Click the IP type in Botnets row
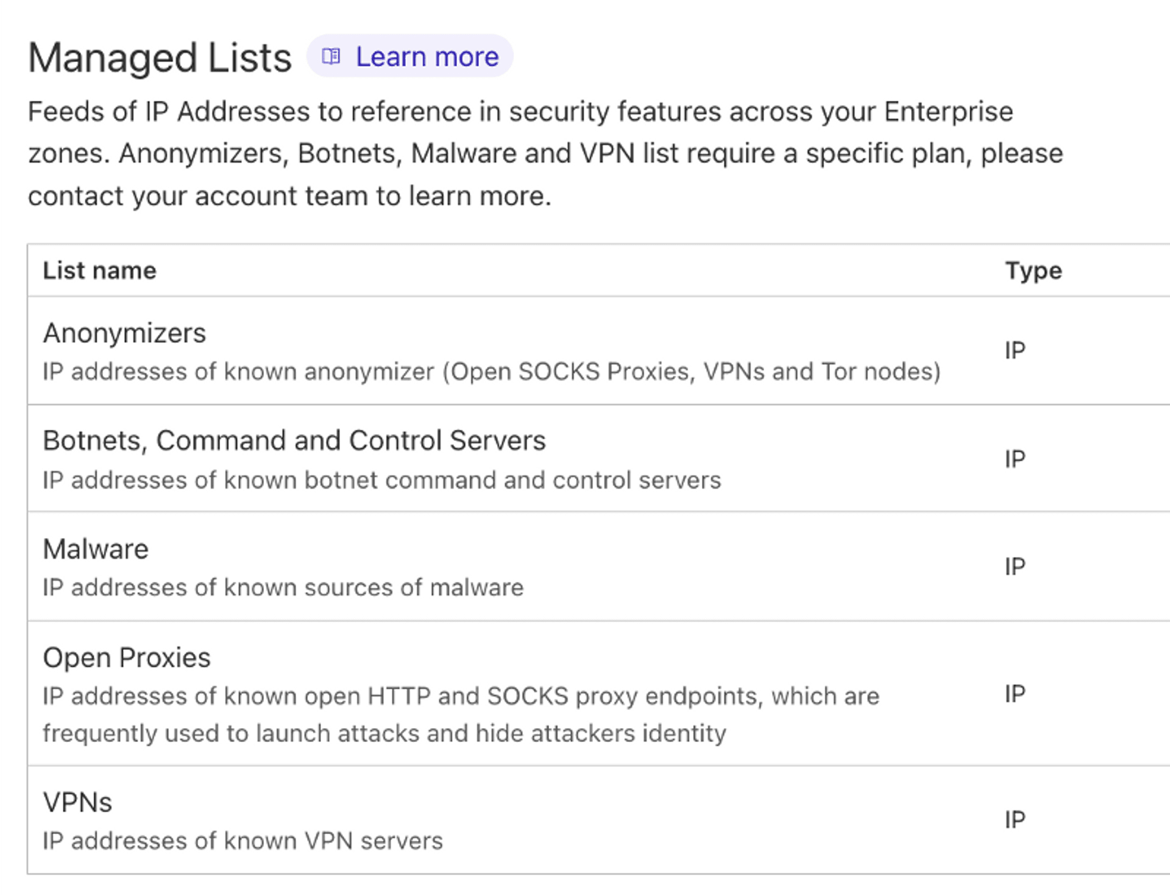The width and height of the screenshot is (1170, 895). pyautogui.click(x=1015, y=459)
